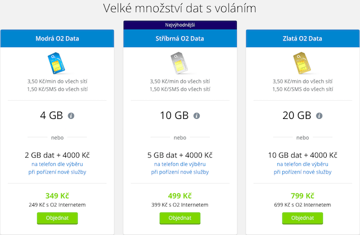Open info icon next to 20 GB
The height and width of the screenshot is (235, 360).
[x=319, y=116]
